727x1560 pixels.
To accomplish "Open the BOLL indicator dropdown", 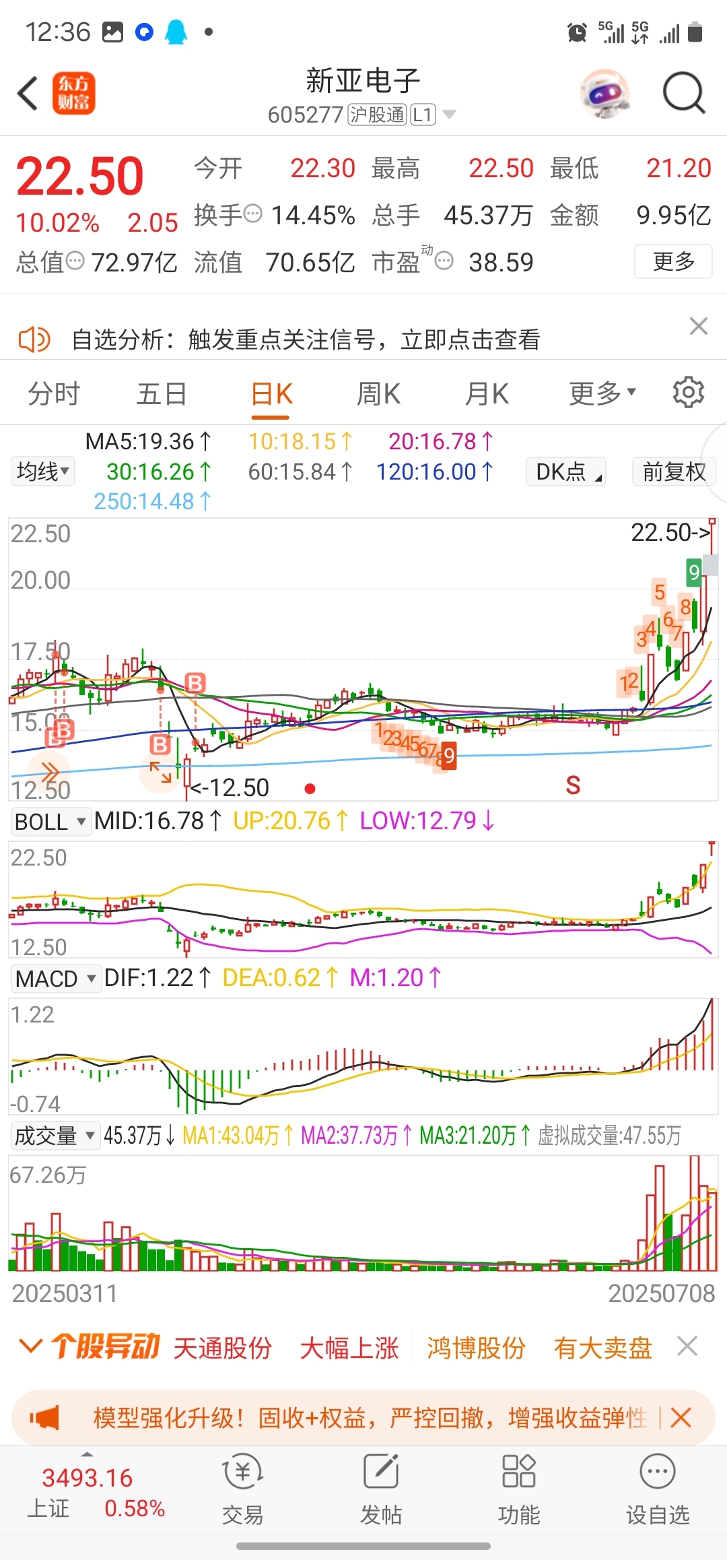I will [x=50, y=821].
